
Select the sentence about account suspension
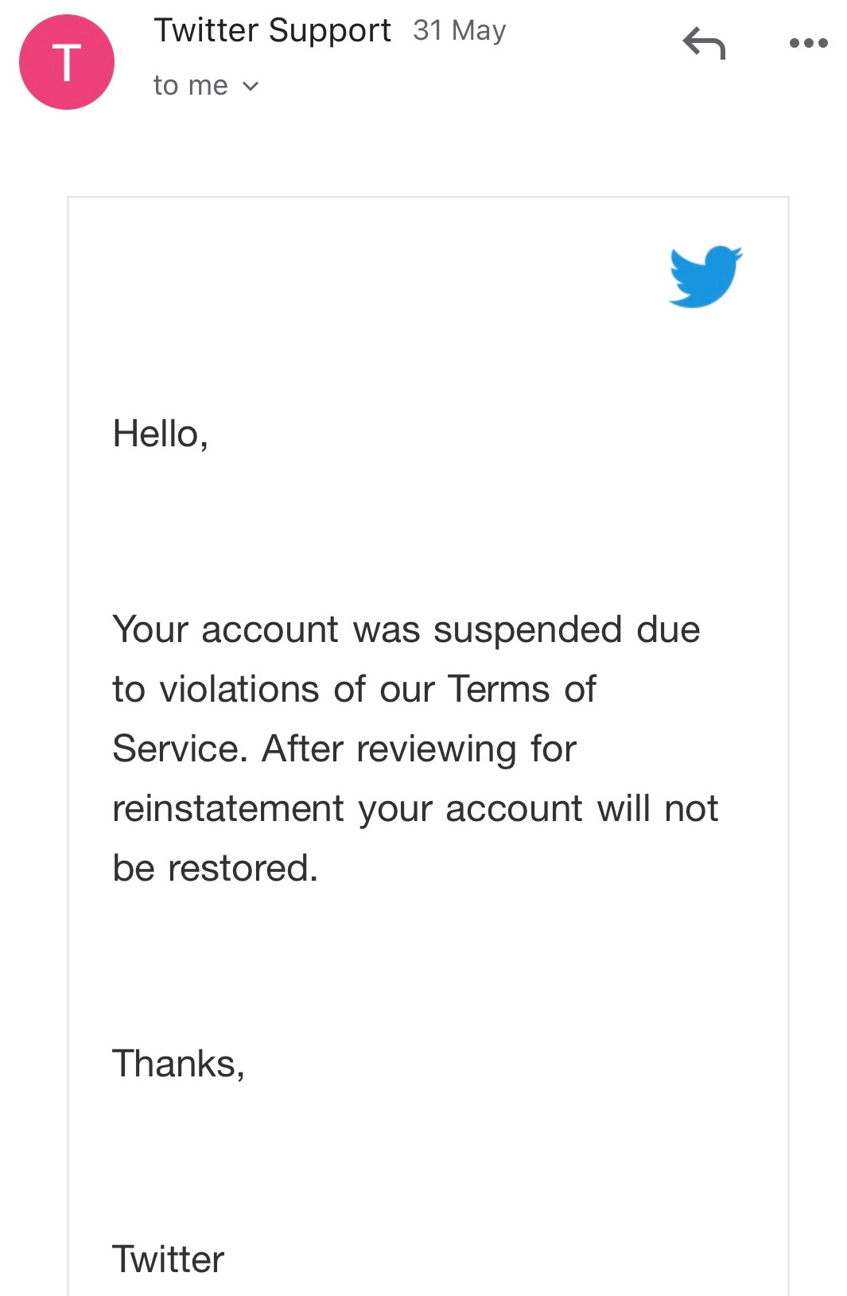click(x=414, y=748)
